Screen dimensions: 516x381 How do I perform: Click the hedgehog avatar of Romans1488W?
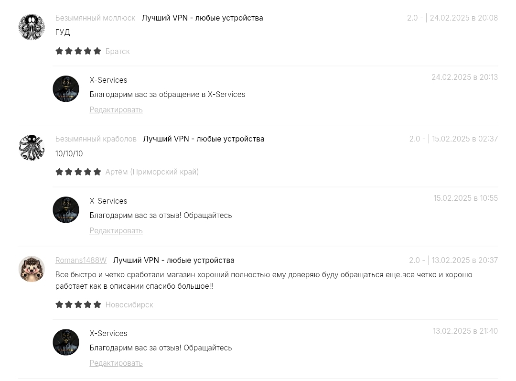click(x=32, y=269)
